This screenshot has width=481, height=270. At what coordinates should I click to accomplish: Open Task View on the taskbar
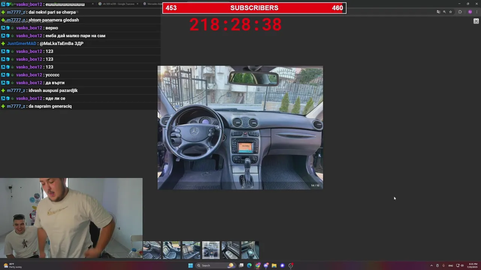coord(241,265)
